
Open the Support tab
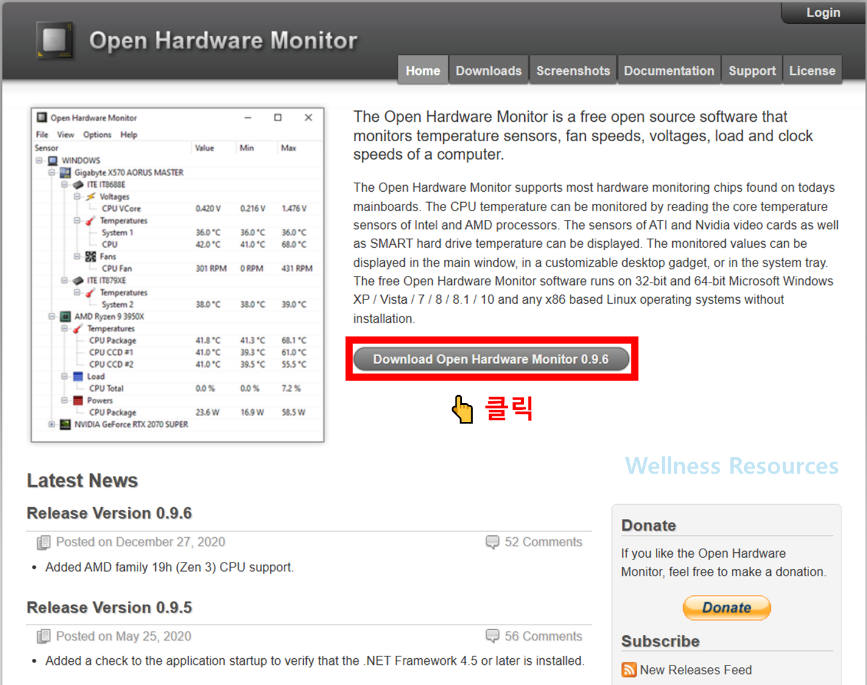pos(752,71)
